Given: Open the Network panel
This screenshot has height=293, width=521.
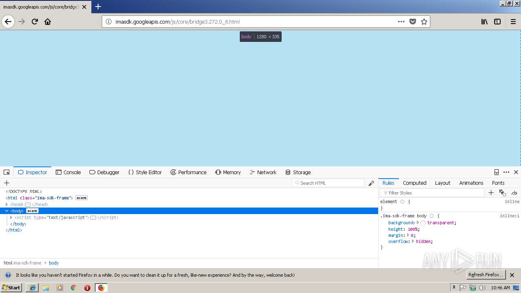Looking at the screenshot, I should (x=263, y=172).
